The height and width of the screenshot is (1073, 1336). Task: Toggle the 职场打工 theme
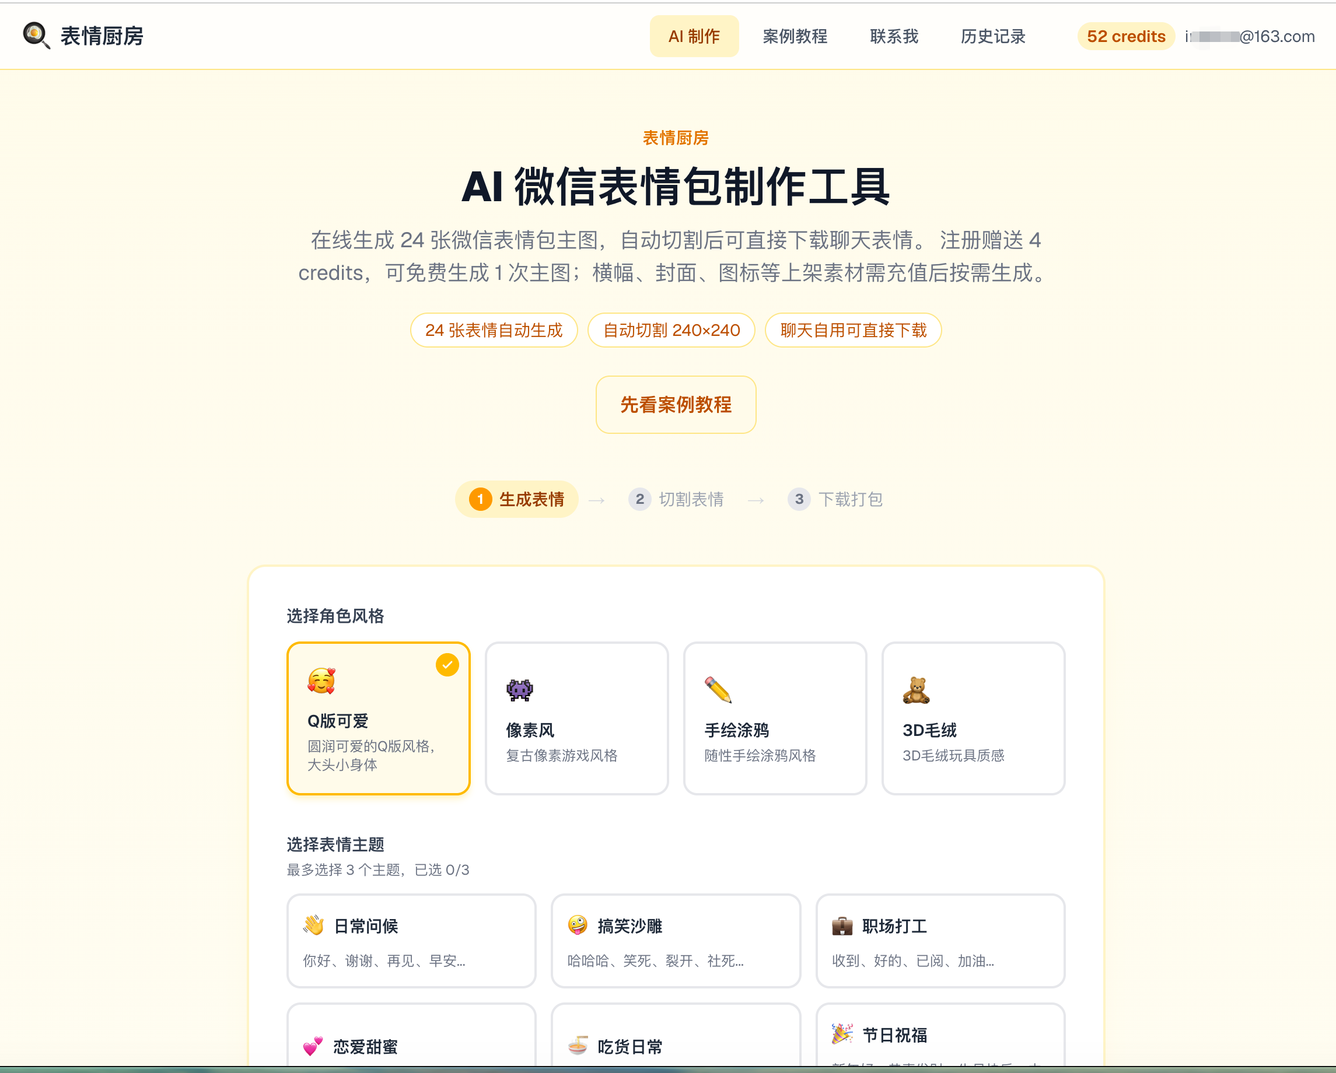tap(940, 941)
